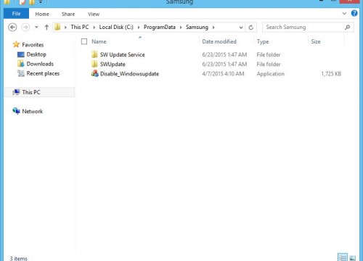Open the Home ribbon tab

[x=42, y=14]
